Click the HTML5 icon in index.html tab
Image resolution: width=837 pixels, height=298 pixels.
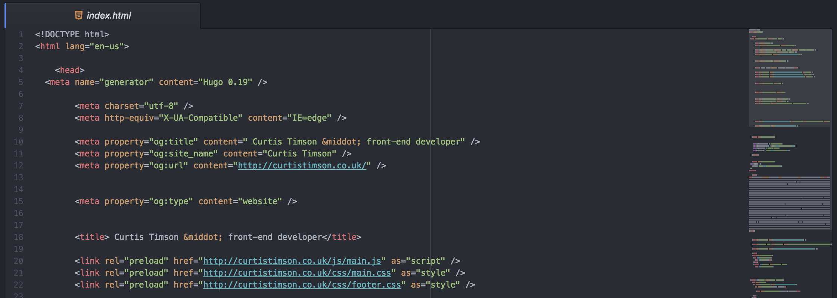coord(78,15)
